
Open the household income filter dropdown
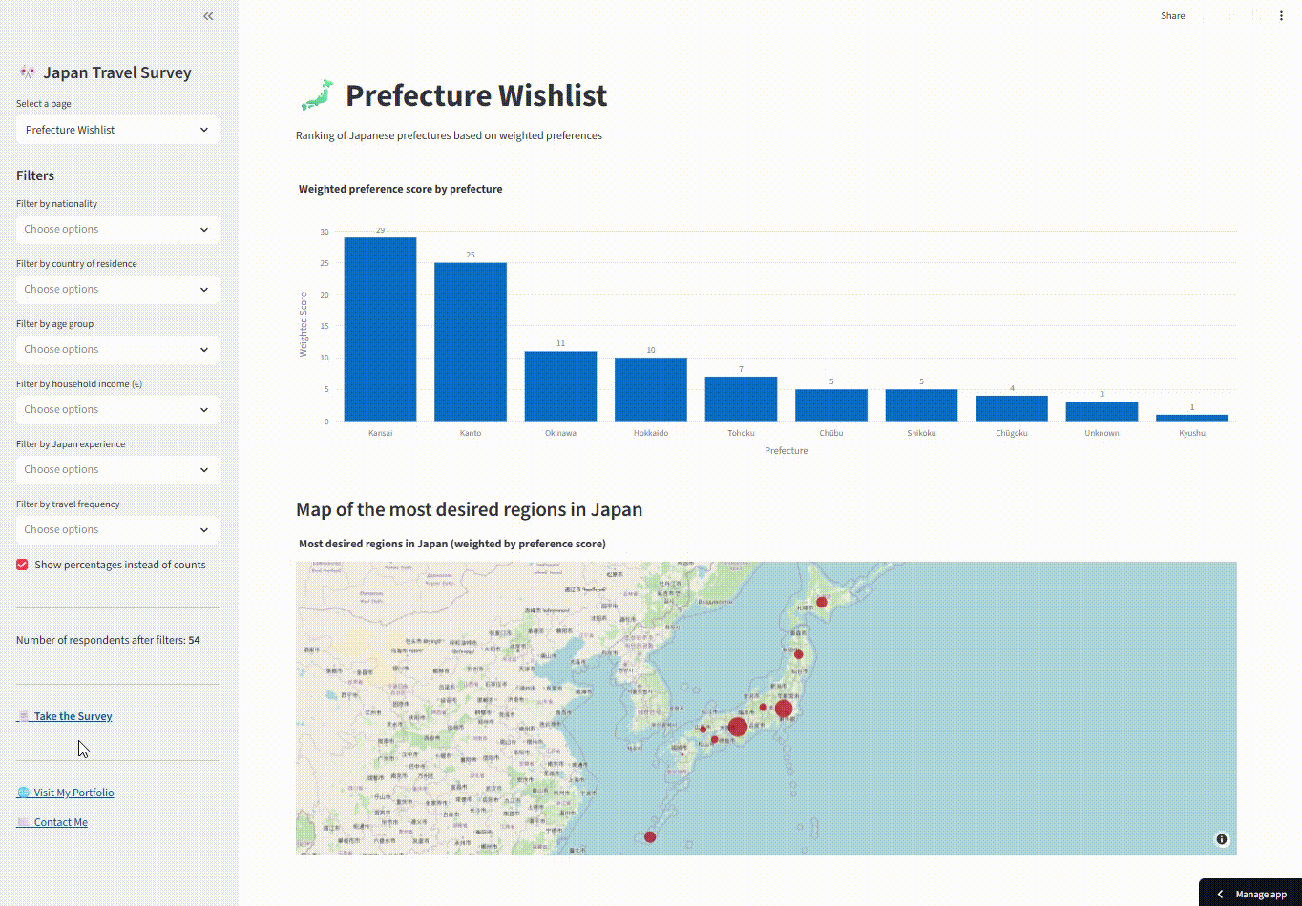pos(116,409)
